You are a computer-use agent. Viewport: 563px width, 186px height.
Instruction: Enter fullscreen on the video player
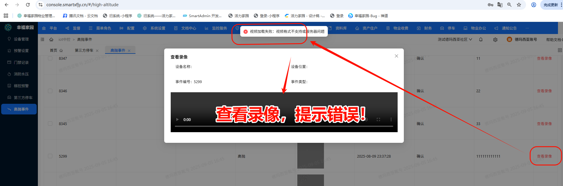click(x=378, y=119)
